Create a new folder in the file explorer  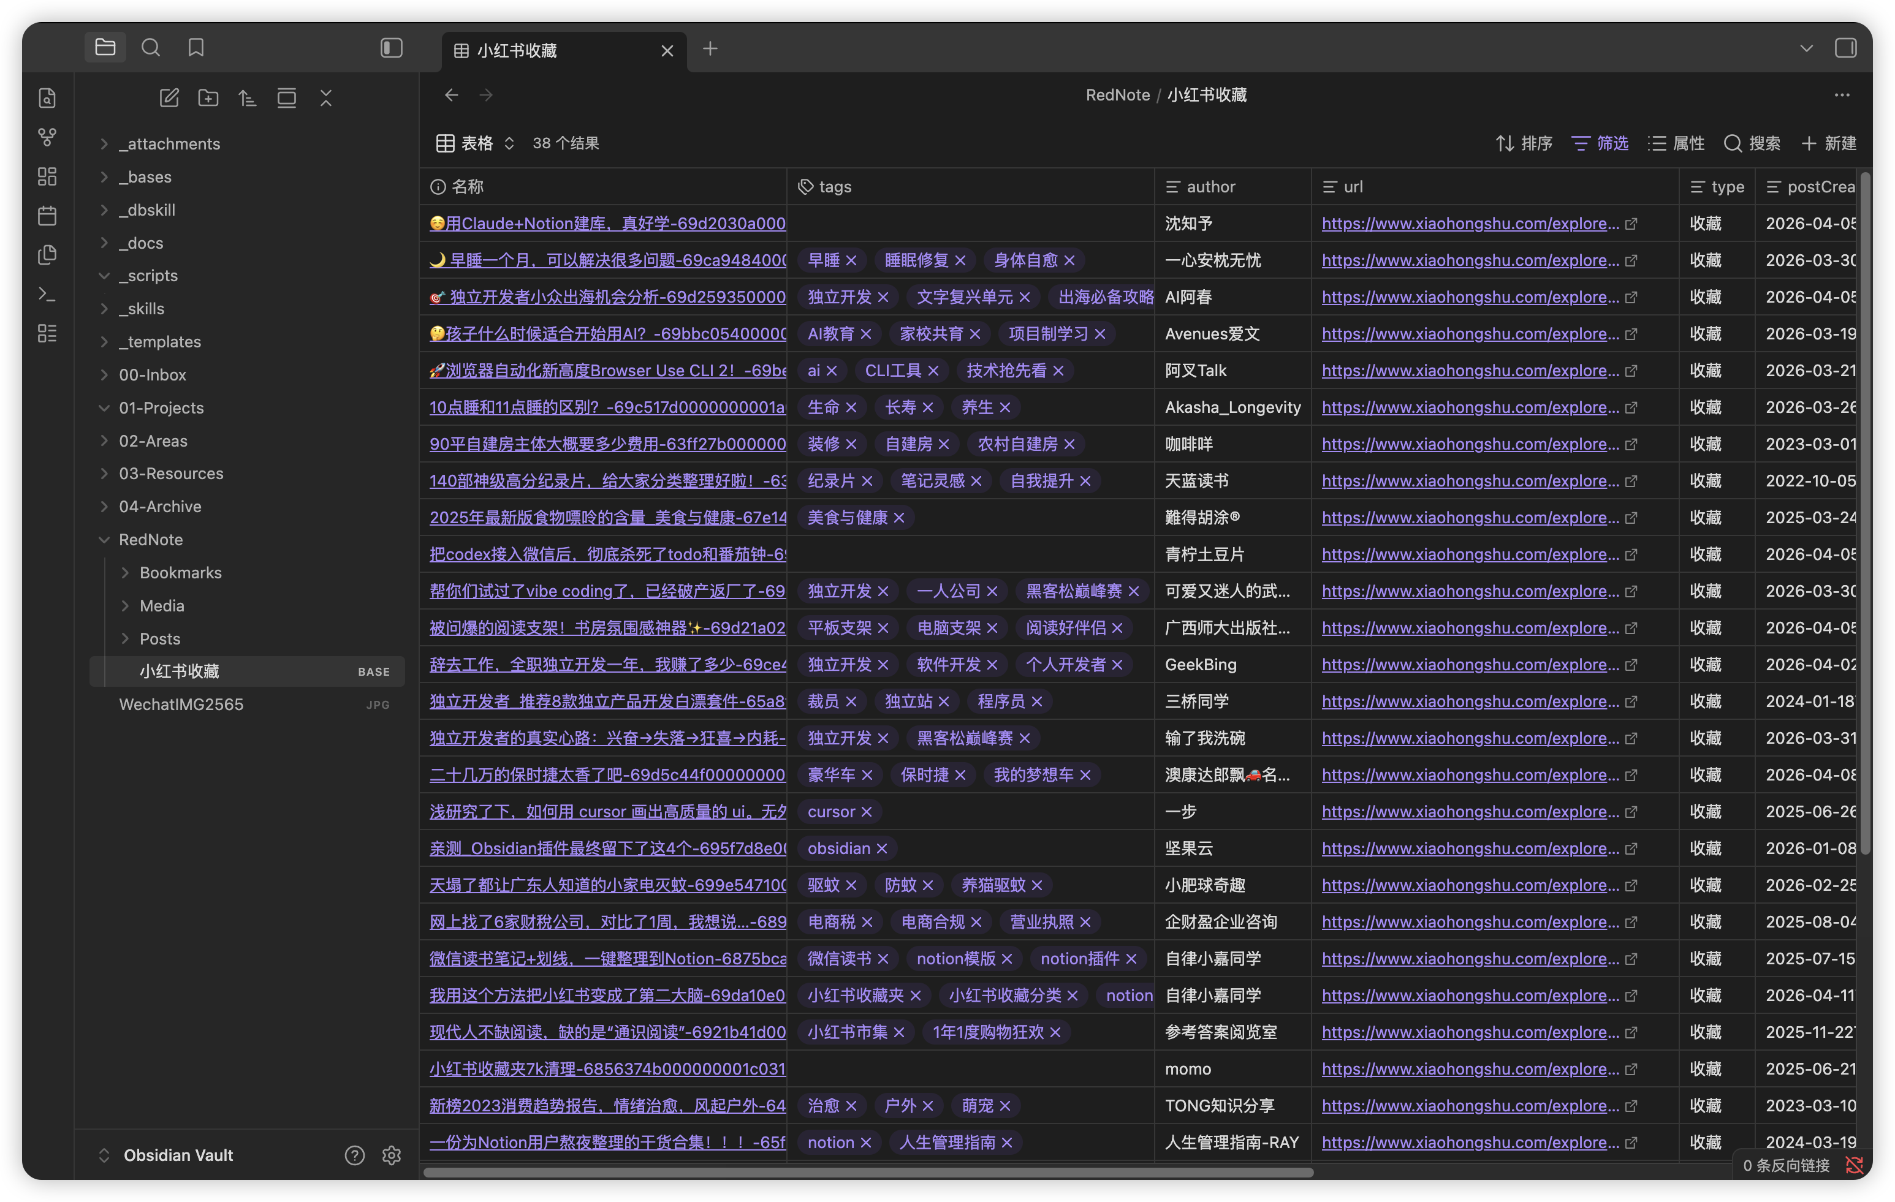click(x=208, y=97)
